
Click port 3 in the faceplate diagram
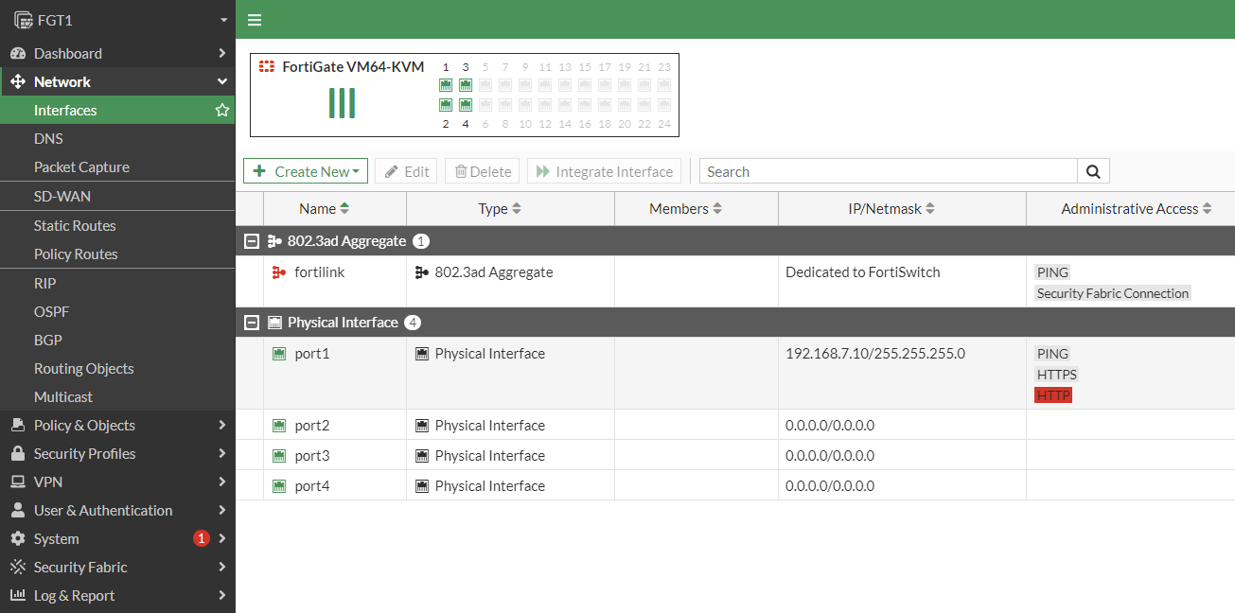pyautogui.click(x=466, y=85)
